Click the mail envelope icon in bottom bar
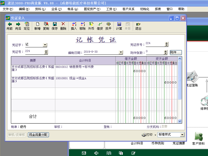208x156 pixels. 84,153
